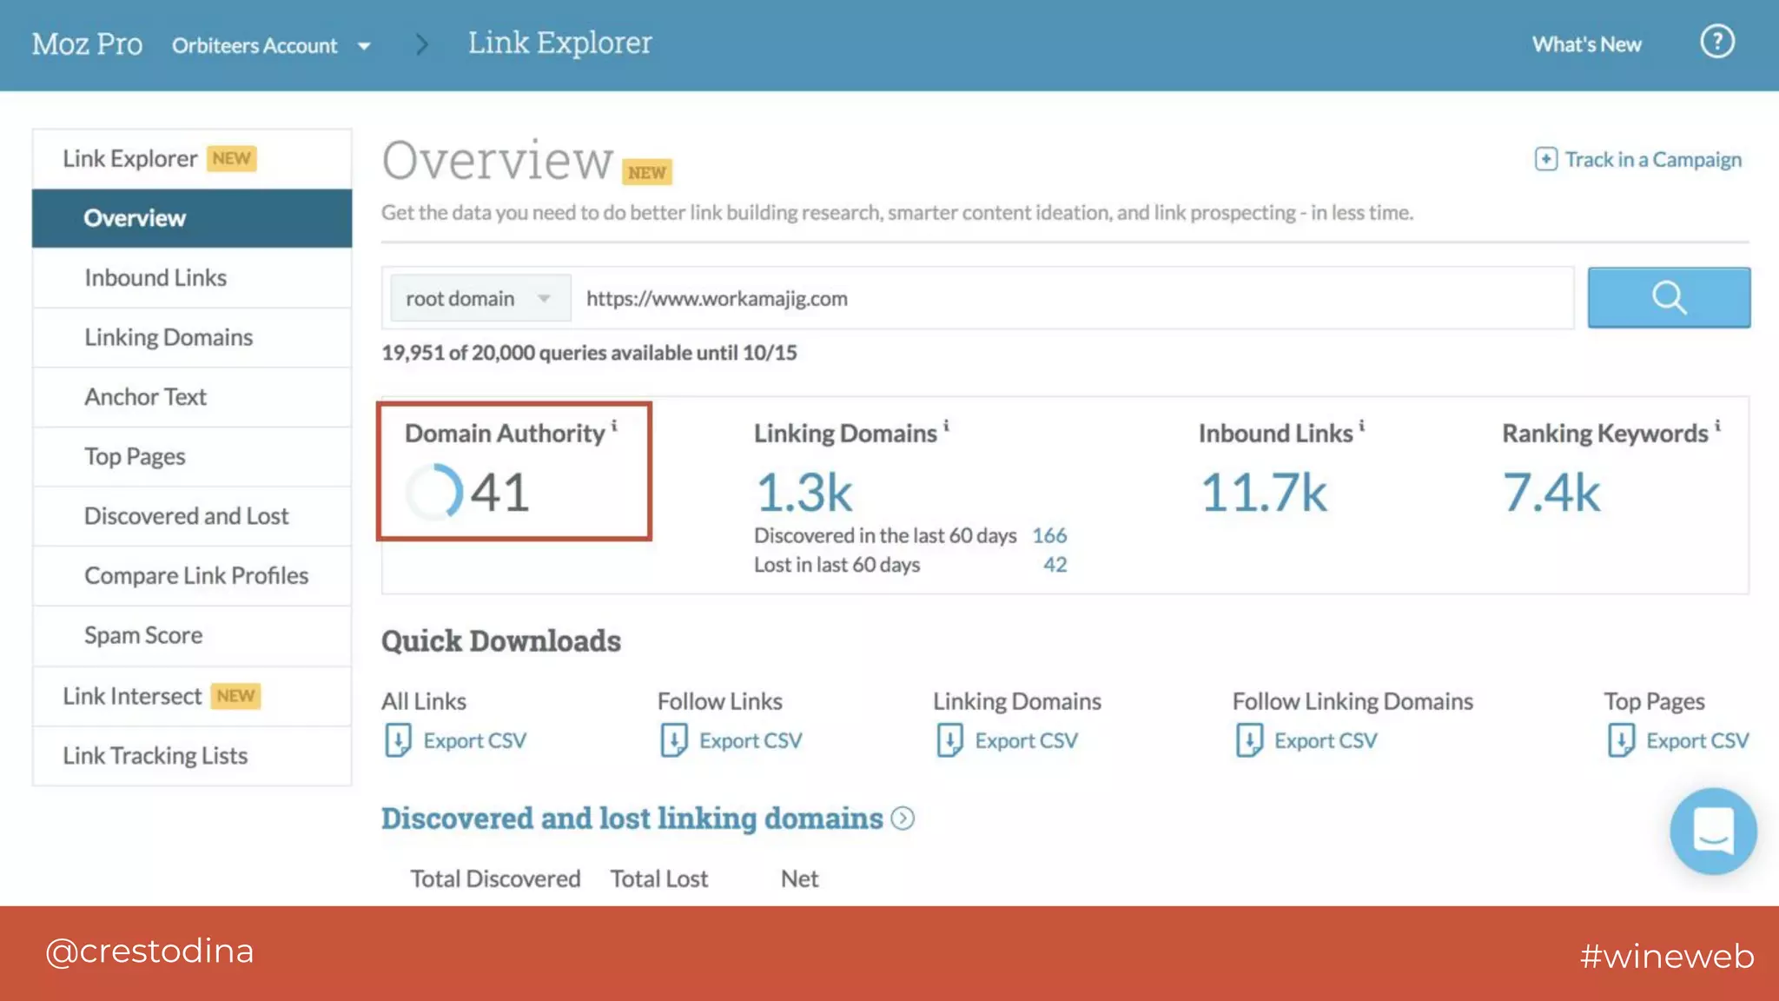The width and height of the screenshot is (1779, 1001).
Task: Click the magnifying glass search button
Action: pyautogui.click(x=1668, y=297)
